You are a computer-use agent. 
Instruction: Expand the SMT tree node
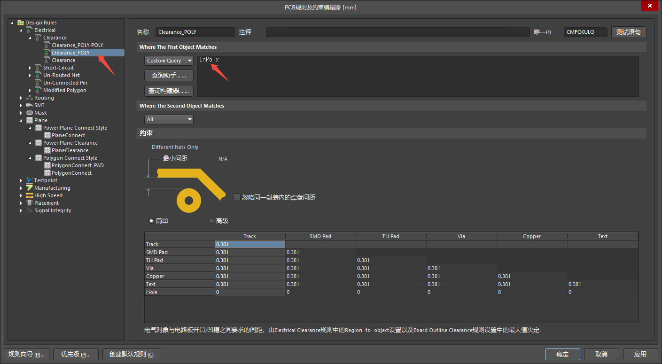pos(21,105)
